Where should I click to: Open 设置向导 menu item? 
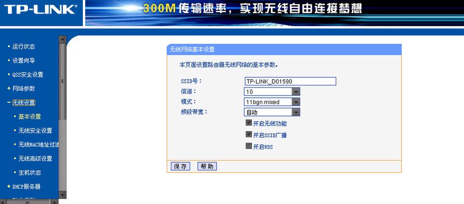[x=23, y=60]
